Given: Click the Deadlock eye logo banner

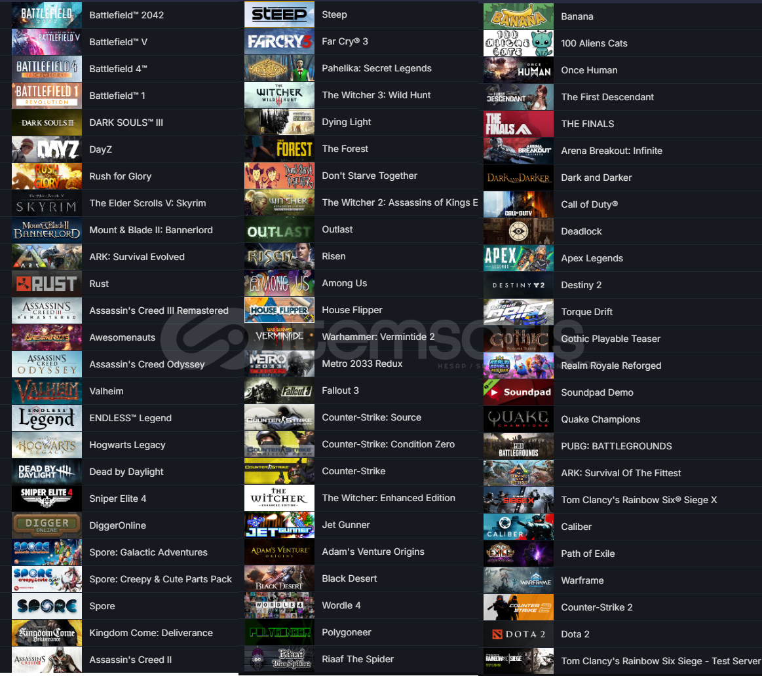Looking at the screenshot, I should click(518, 231).
